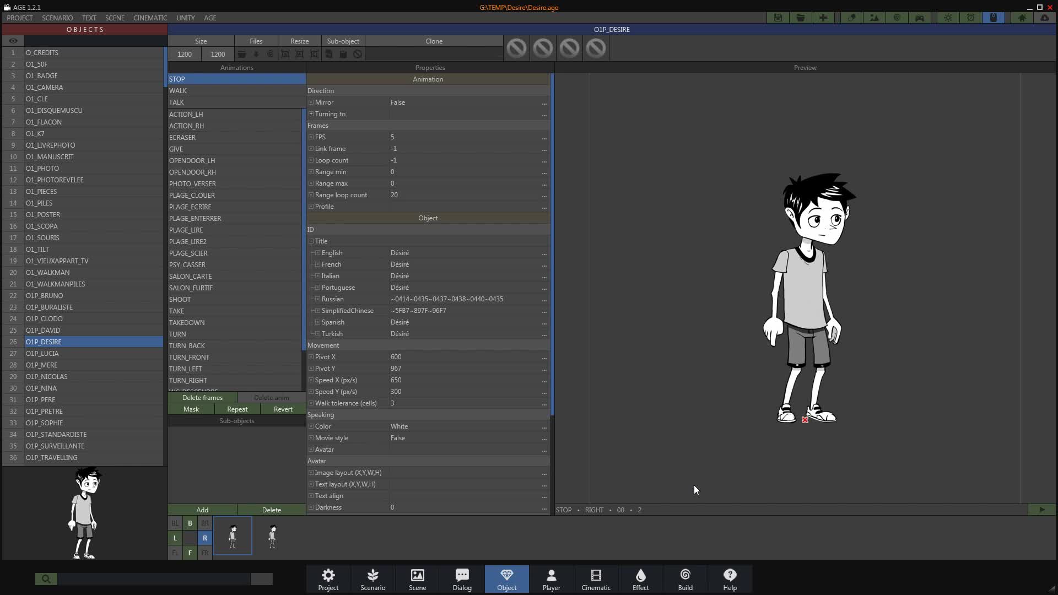Click the gamepad icon in top toolbar
Viewport: 1058px width, 595px height.
point(920,18)
